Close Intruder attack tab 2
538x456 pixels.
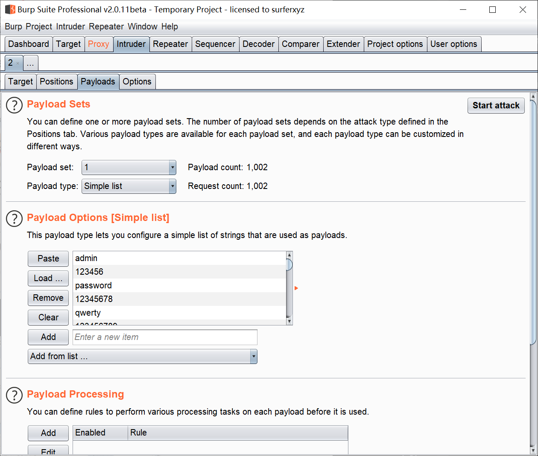pyautogui.click(x=18, y=64)
